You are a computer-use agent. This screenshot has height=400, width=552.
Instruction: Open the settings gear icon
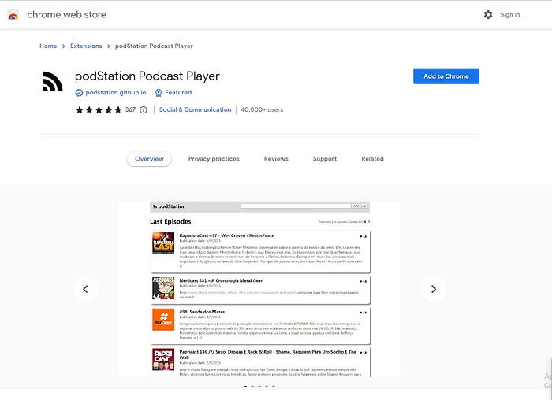[488, 15]
